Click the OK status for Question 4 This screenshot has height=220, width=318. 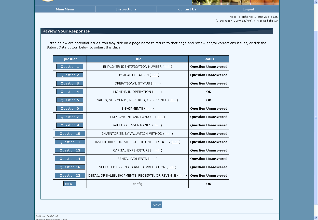click(x=209, y=92)
